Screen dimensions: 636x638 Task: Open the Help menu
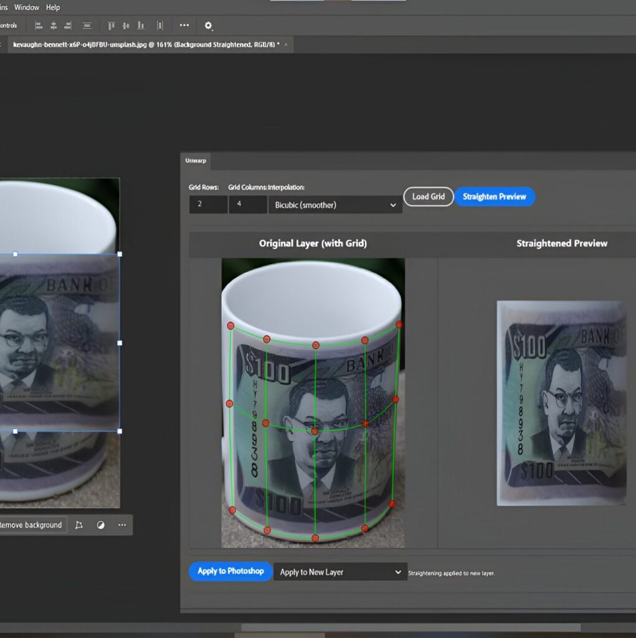53,7
